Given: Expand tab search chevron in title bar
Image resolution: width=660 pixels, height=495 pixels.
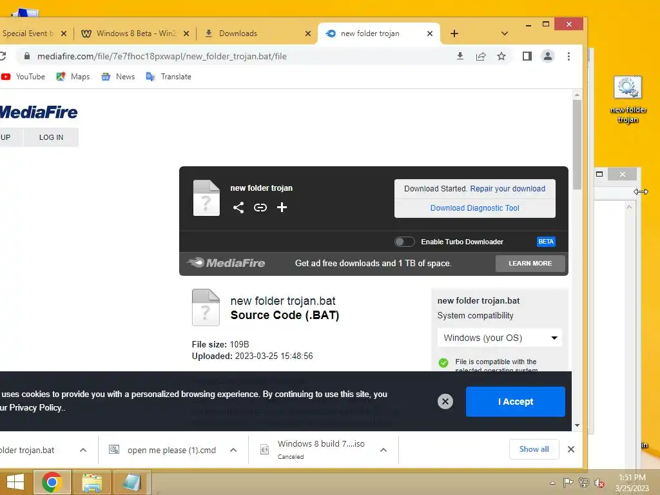Looking at the screenshot, I should pyautogui.click(x=504, y=34).
